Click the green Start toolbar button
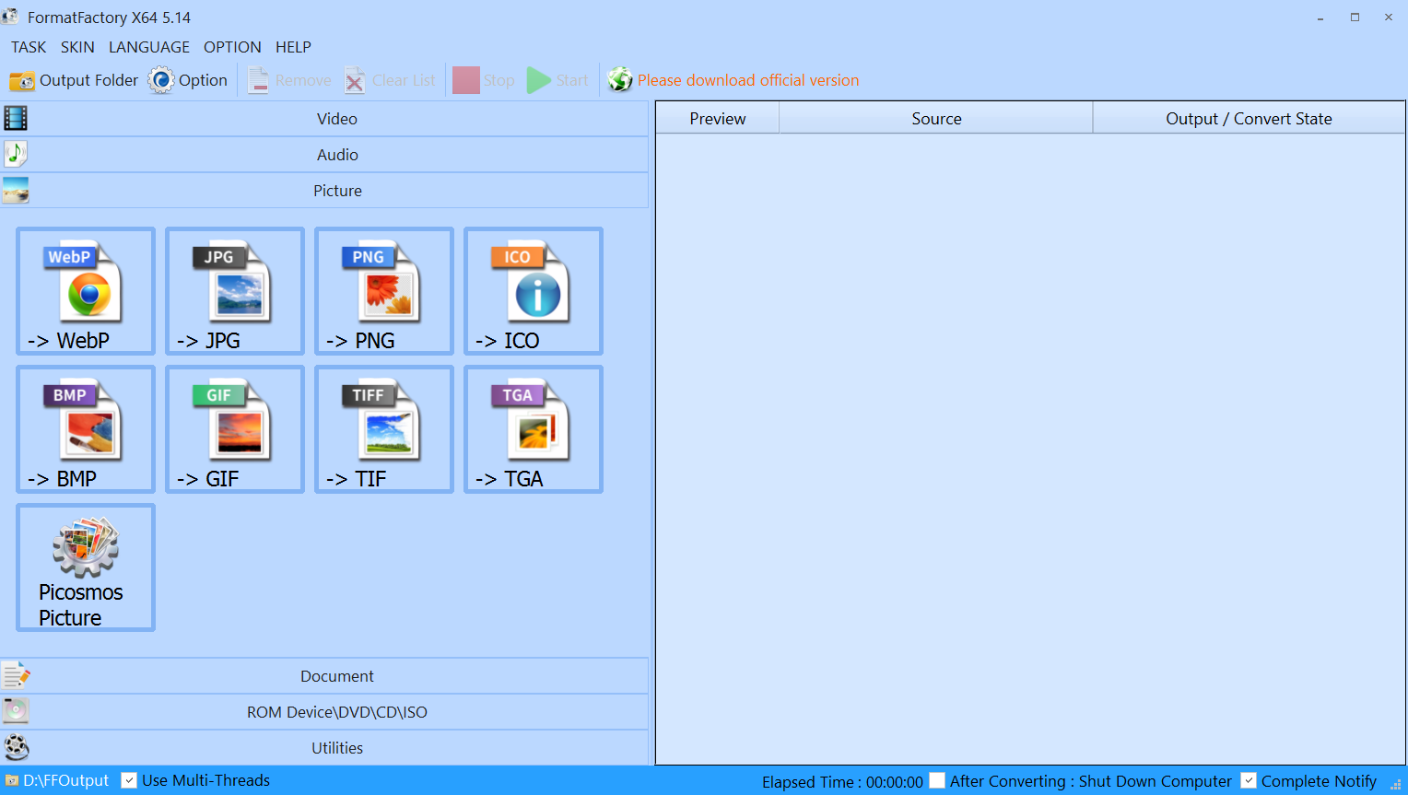Viewport: 1408px width, 795px height. point(557,80)
